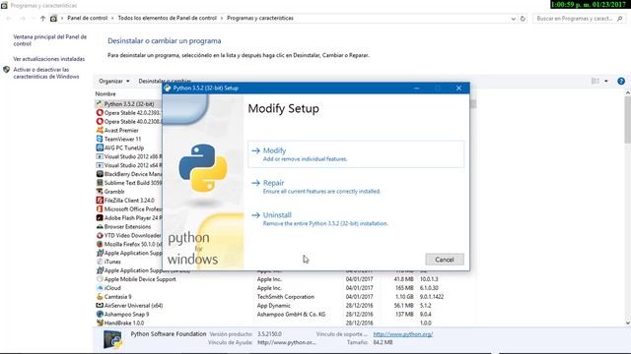This screenshot has width=631, height=354.
Task: Expand address bar history dropdown
Action: 513,19
